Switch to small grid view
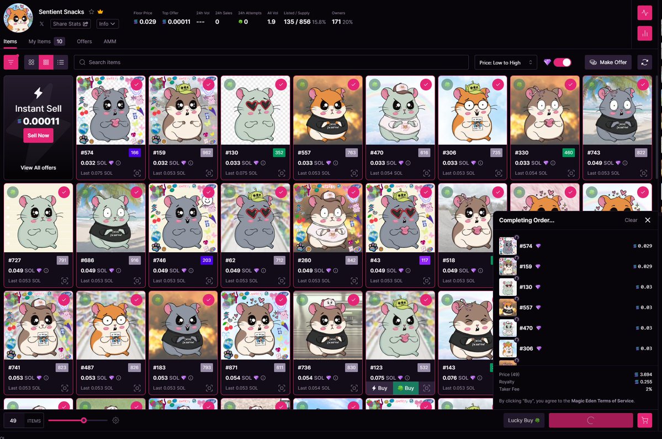This screenshot has height=439, width=662. click(46, 62)
